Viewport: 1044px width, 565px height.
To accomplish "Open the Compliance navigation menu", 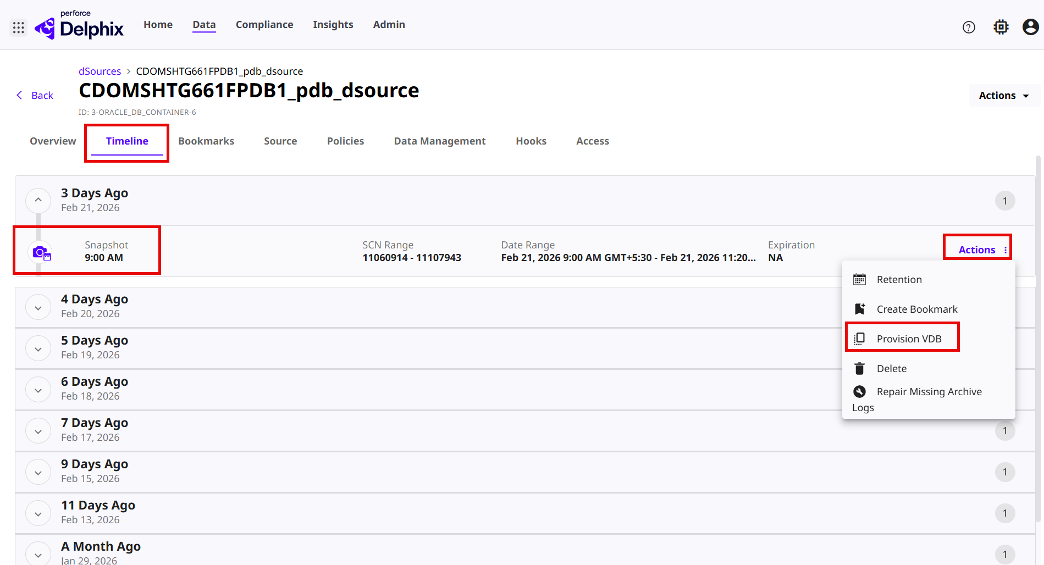I will (x=264, y=25).
